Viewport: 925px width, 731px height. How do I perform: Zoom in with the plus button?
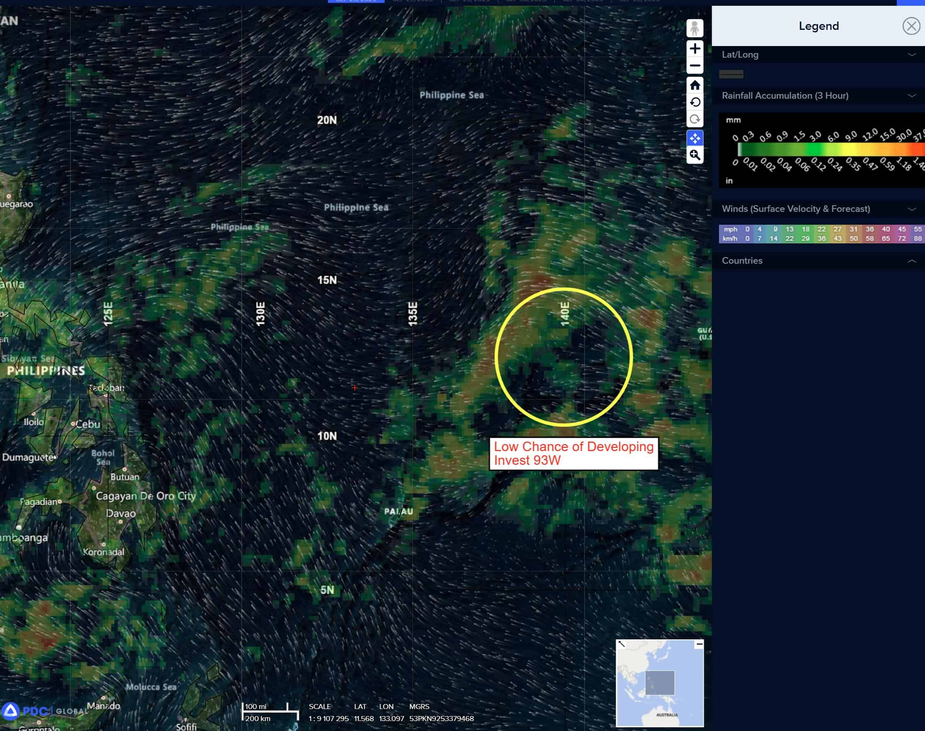(x=694, y=49)
